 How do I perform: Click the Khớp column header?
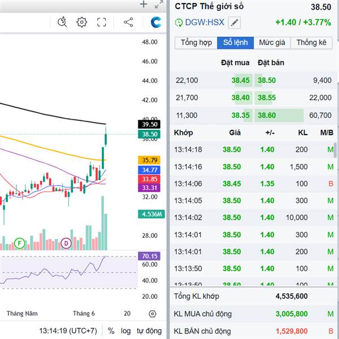pos(183,133)
